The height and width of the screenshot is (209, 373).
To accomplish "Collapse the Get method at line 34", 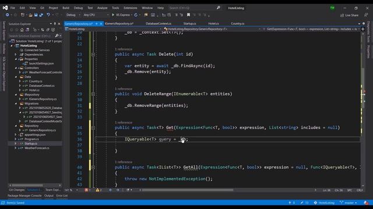I will point(93,128).
